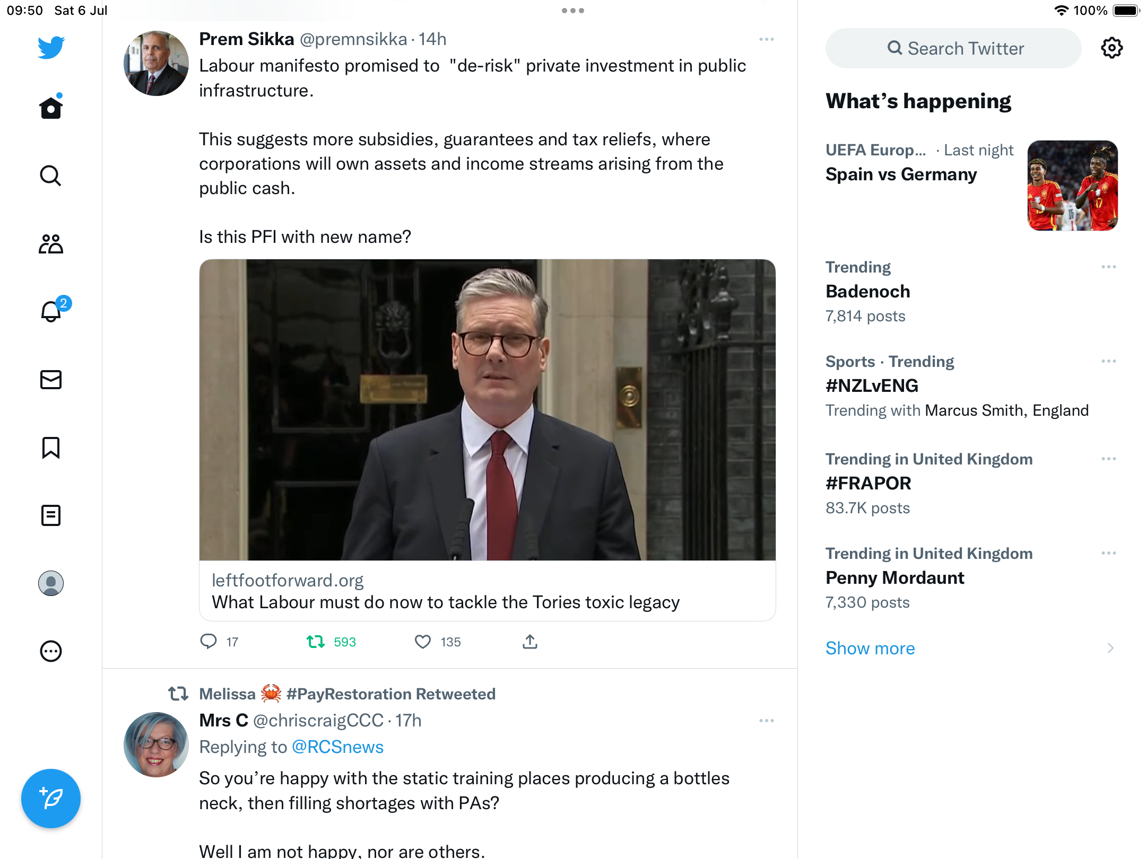Image resolution: width=1146 pixels, height=859 pixels.
Task: Open the Lists icon in sidebar
Action: pos(51,515)
